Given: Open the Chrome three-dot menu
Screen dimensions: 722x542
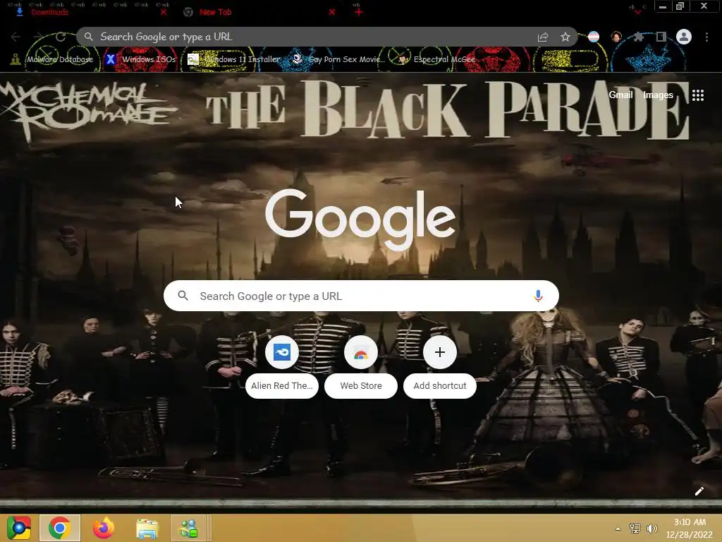Looking at the screenshot, I should [x=706, y=37].
